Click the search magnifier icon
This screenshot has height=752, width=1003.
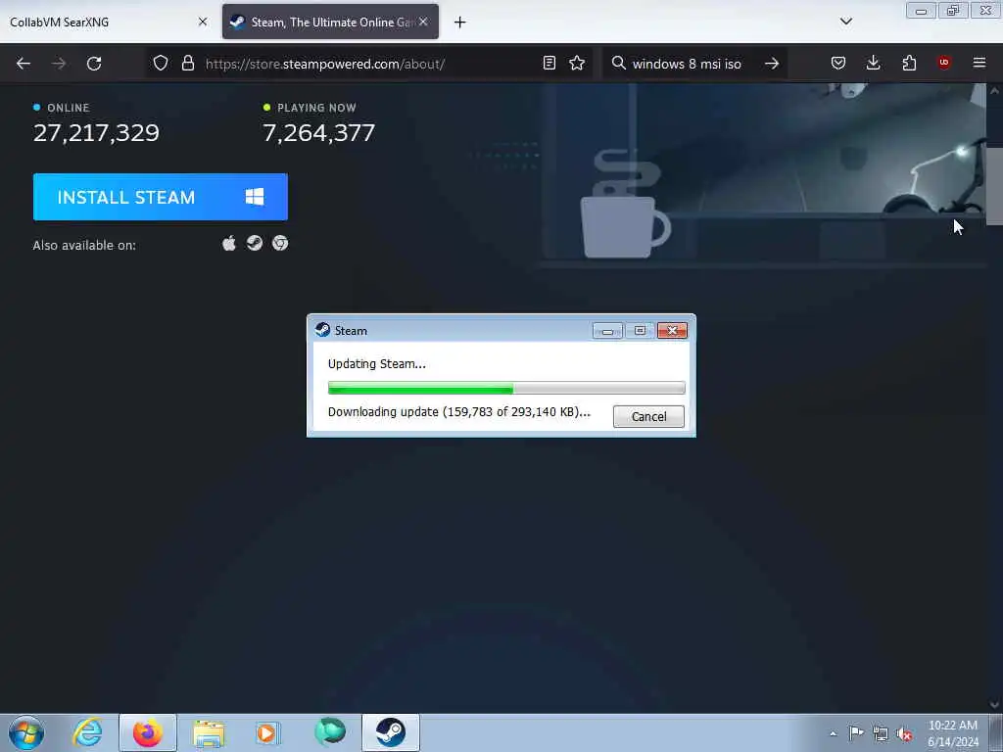[619, 64]
